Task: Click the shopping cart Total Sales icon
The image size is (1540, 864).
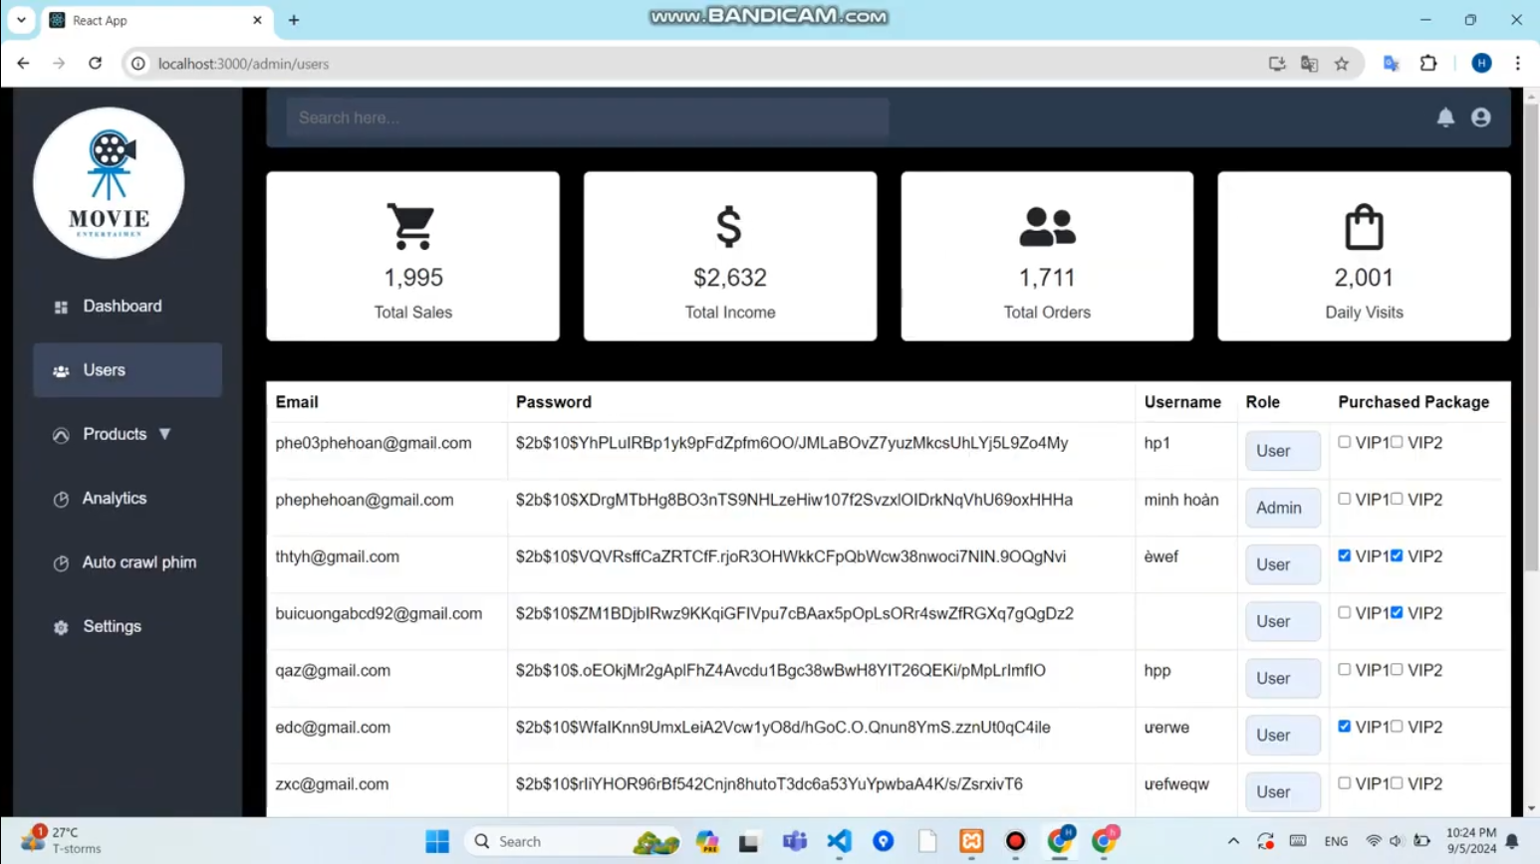Action: (x=410, y=226)
